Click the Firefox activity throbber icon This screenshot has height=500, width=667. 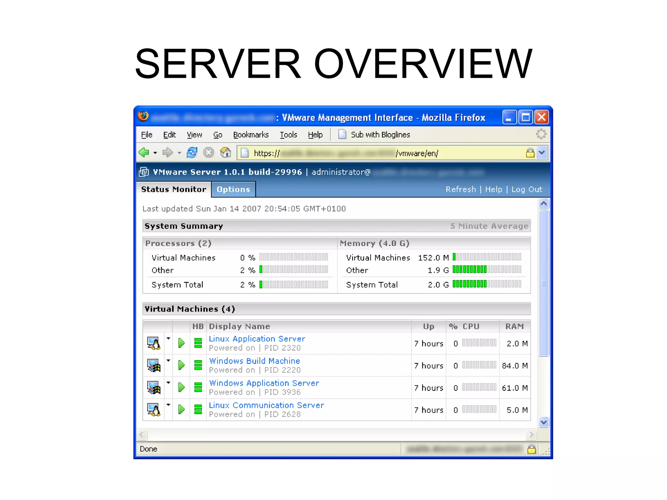click(541, 134)
